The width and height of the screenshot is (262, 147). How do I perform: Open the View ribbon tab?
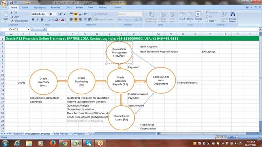pos(90,7)
